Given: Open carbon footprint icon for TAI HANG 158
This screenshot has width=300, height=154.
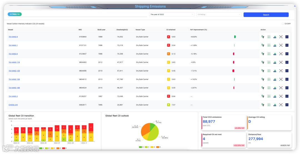Looking at the screenshot, I should coord(263,79).
